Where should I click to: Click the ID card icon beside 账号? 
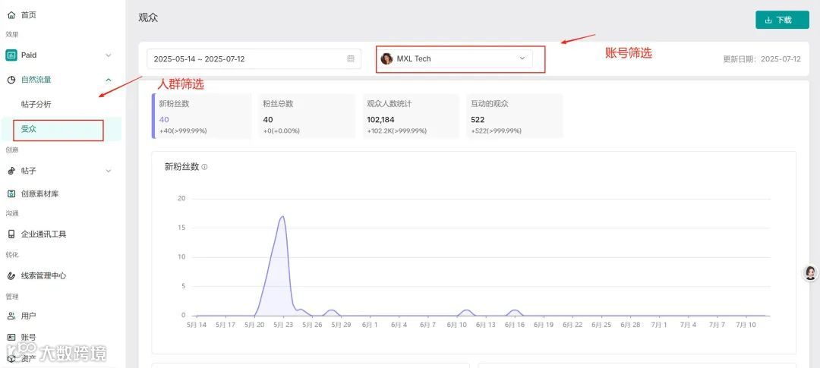11,337
